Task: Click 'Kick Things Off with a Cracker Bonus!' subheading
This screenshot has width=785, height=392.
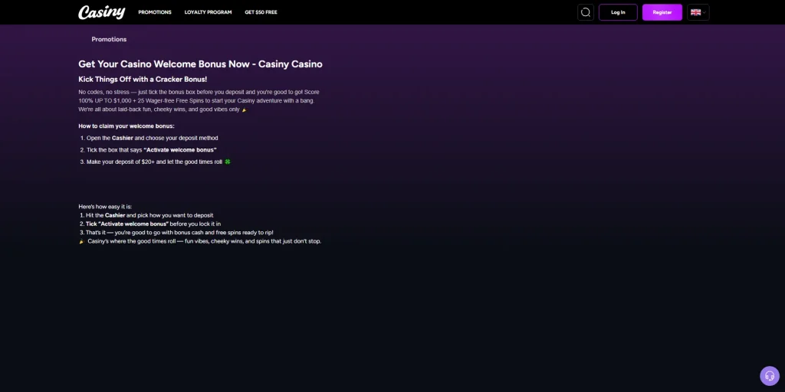Action: point(143,79)
